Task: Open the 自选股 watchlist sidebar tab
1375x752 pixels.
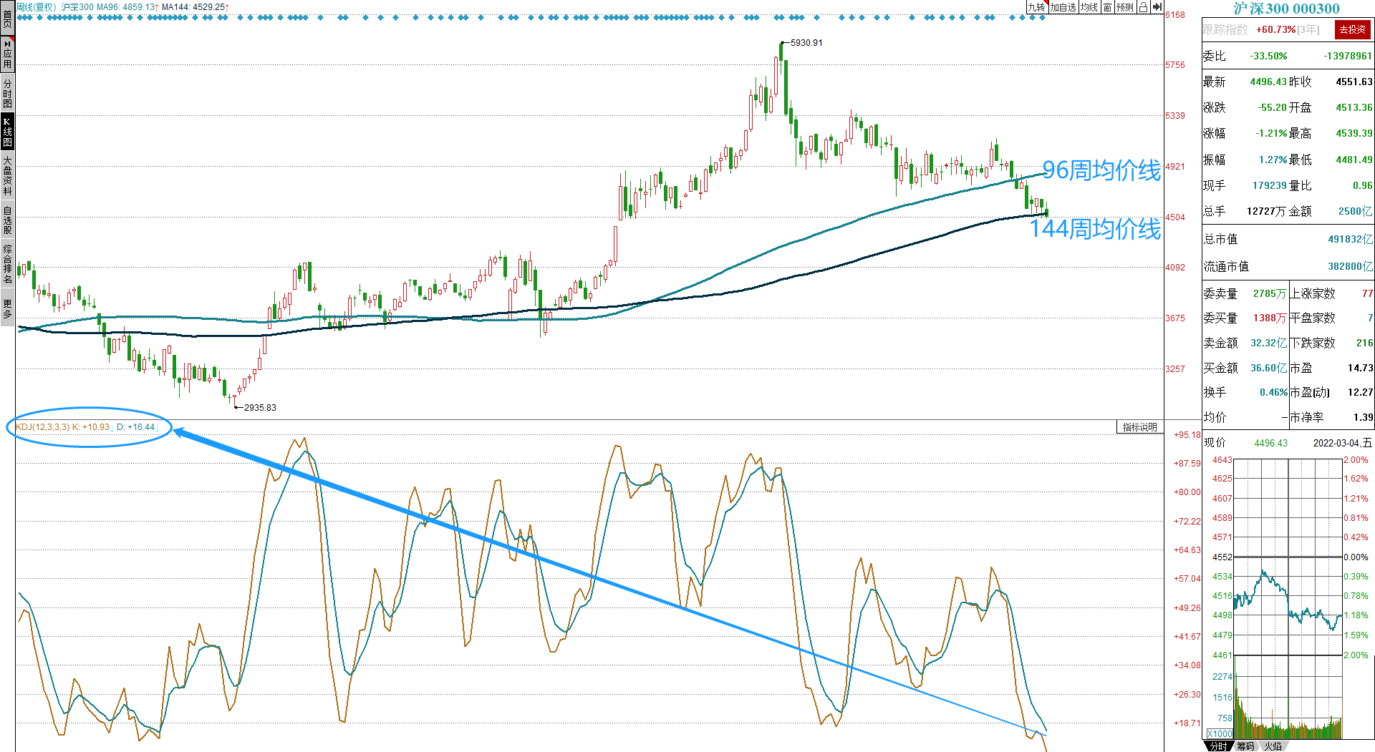Action: (x=7, y=220)
